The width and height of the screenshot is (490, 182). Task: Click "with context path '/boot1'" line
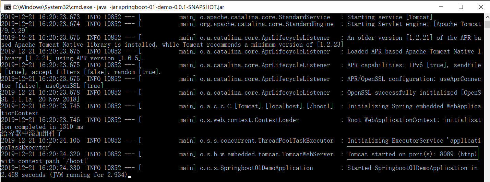[x=45, y=161]
